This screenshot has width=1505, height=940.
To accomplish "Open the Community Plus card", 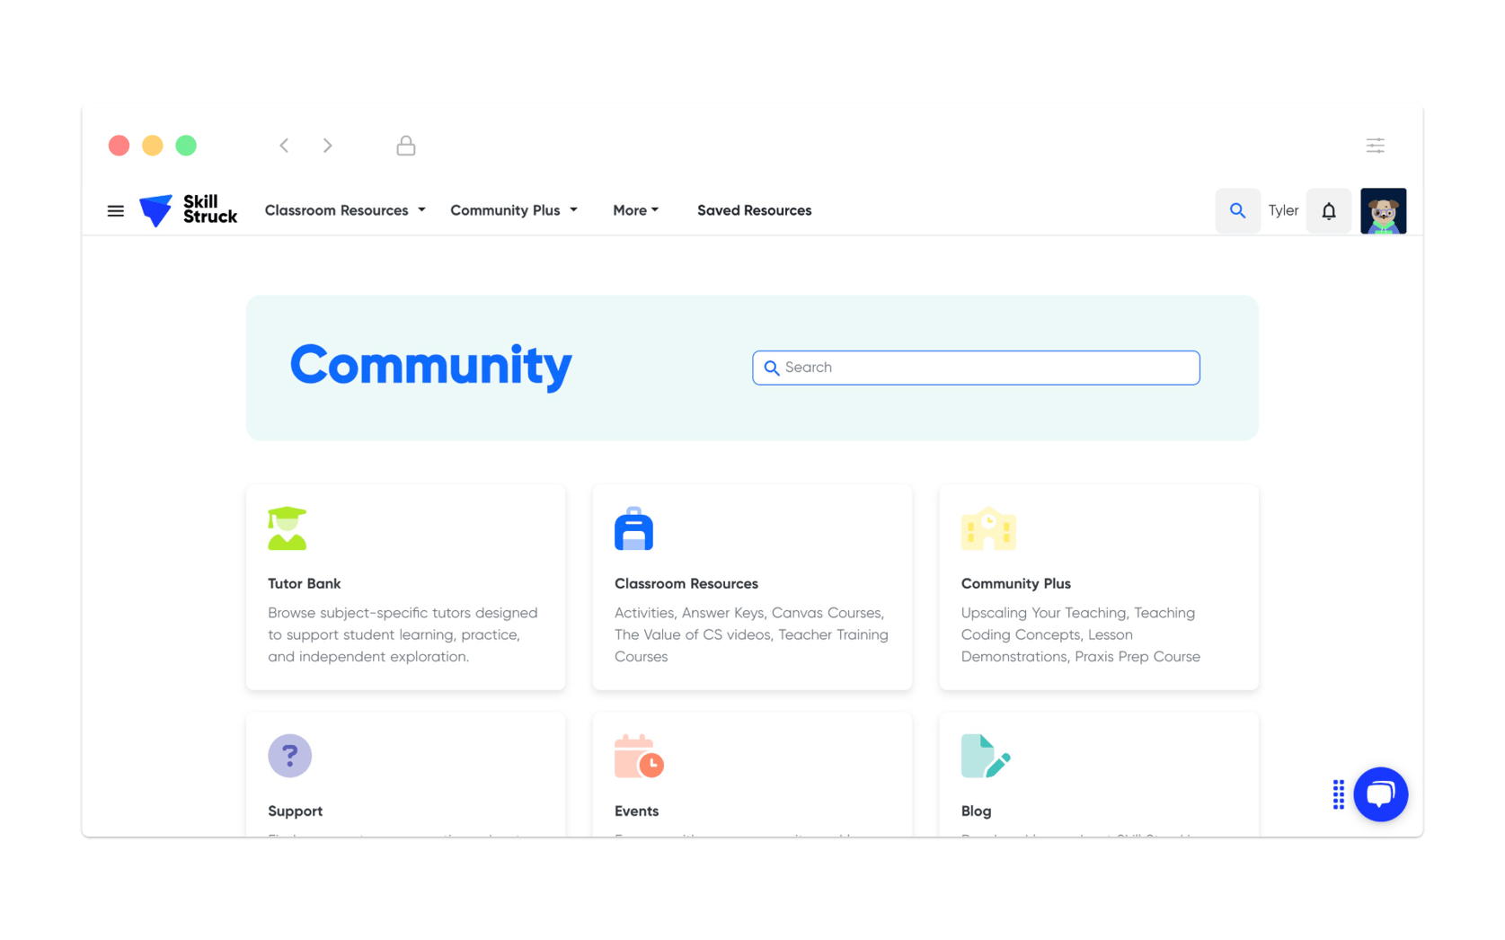I will (1098, 587).
